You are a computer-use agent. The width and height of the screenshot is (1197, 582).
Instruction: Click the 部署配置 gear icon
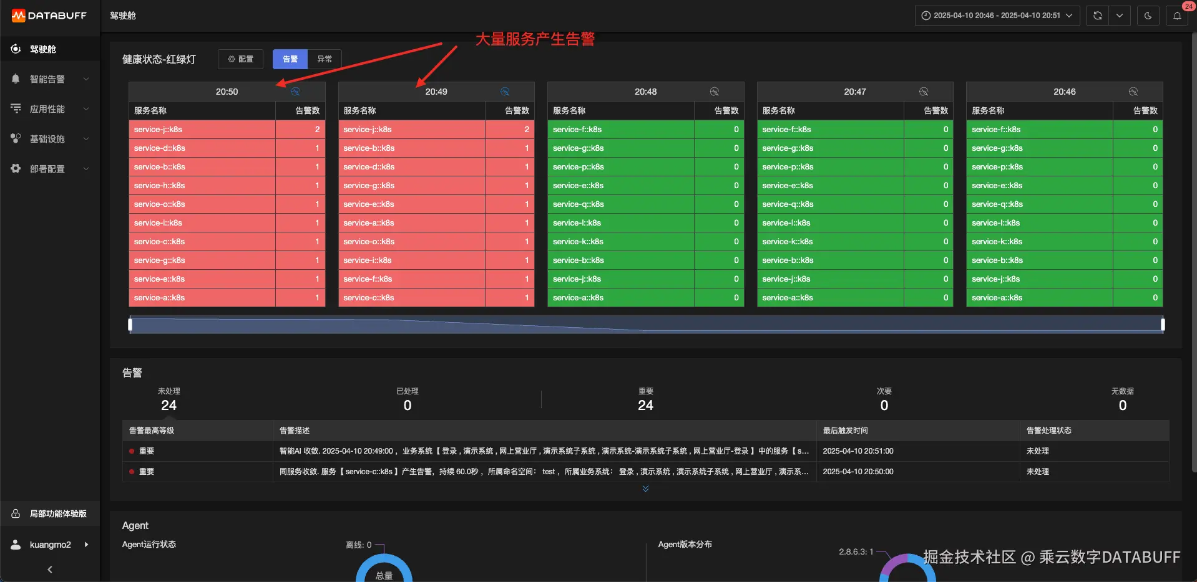tap(16, 169)
